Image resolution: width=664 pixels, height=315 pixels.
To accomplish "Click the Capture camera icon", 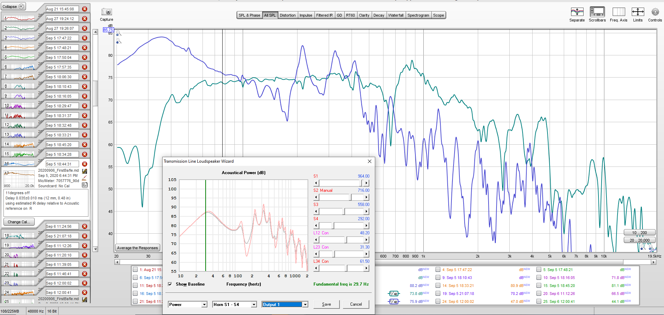I will point(106,12).
